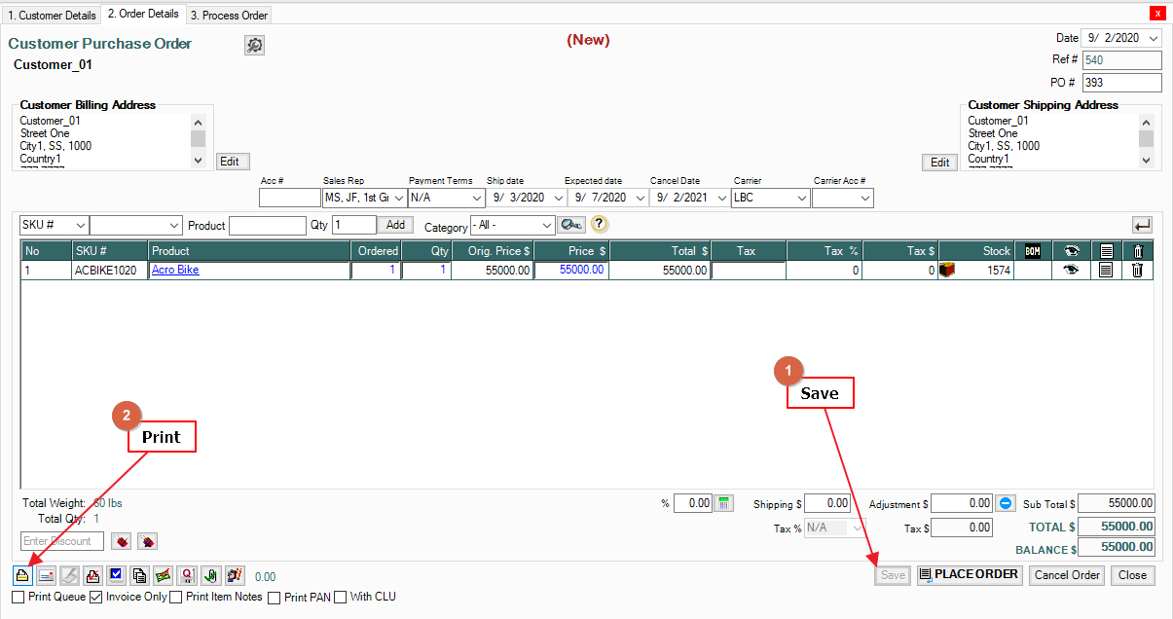Open the notes icon in Acro Bike row
This screenshot has height=619, width=1173.
click(x=1105, y=271)
